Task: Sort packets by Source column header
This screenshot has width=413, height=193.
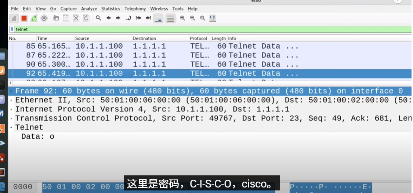Action: point(82,39)
